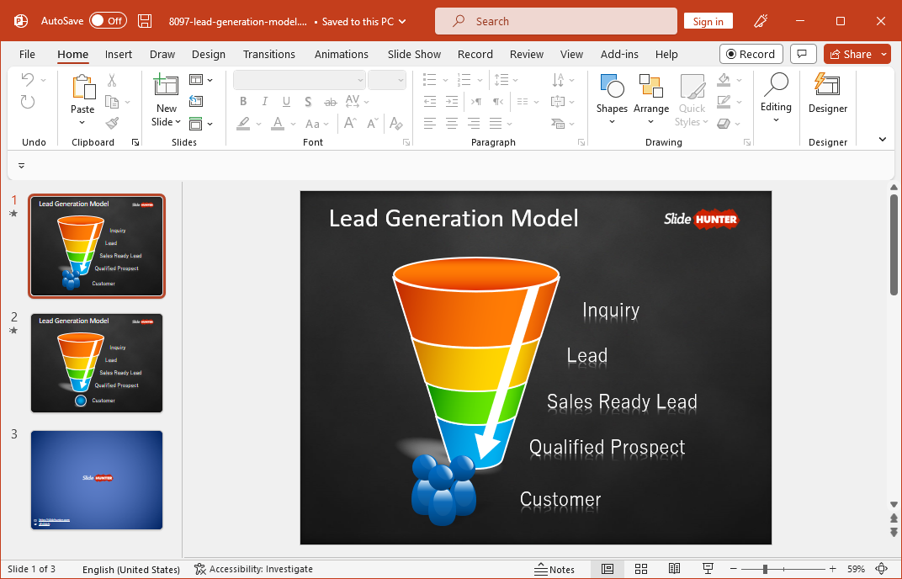Open the Share menu
Image resolution: width=902 pixels, height=579 pixels.
[853, 53]
